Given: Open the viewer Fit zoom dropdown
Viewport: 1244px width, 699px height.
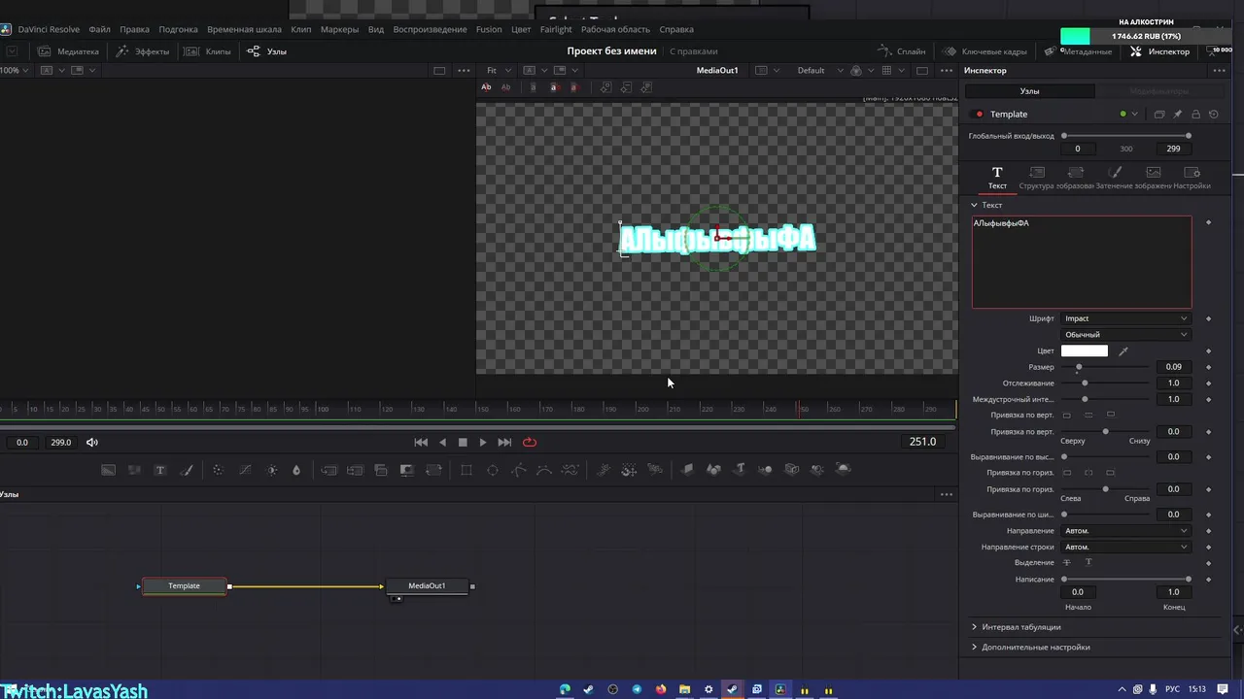Looking at the screenshot, I should [498, 70].
